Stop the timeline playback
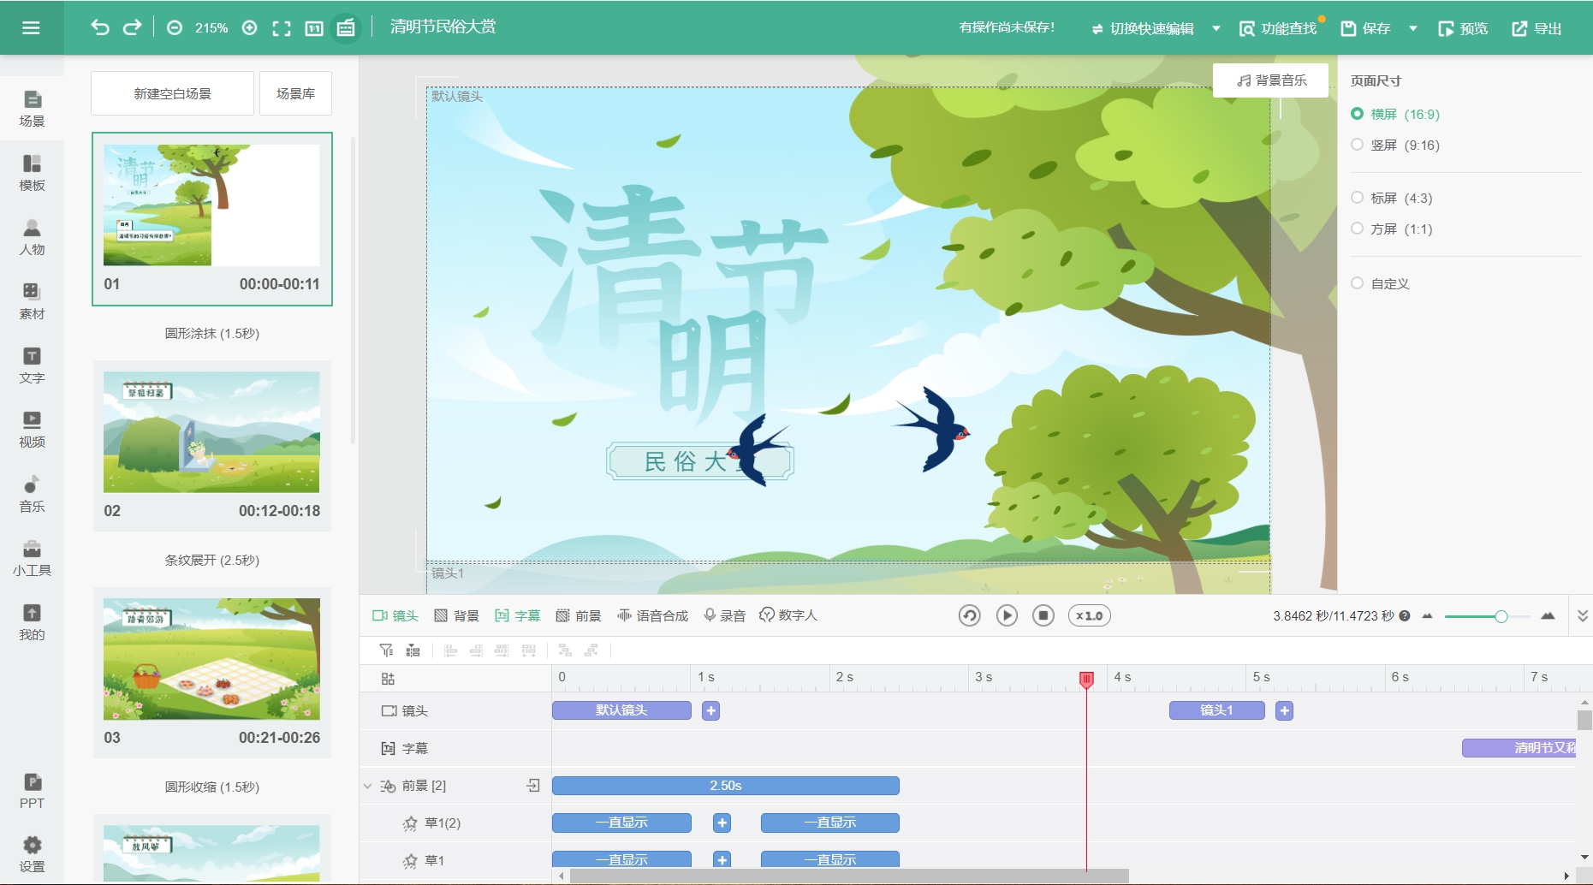 click(1043, 615)
